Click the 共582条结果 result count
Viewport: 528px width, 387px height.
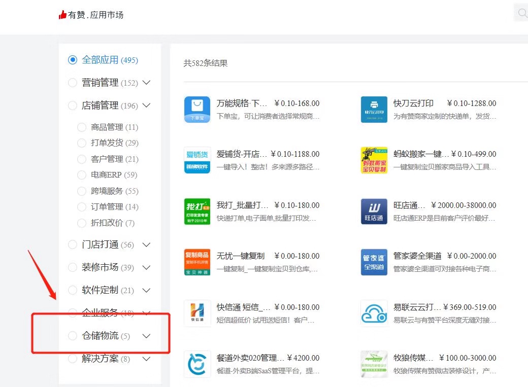pyautogui.click(x=206, y=63)
